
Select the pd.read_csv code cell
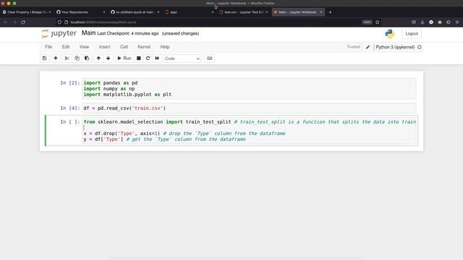[x=249, y=108]
